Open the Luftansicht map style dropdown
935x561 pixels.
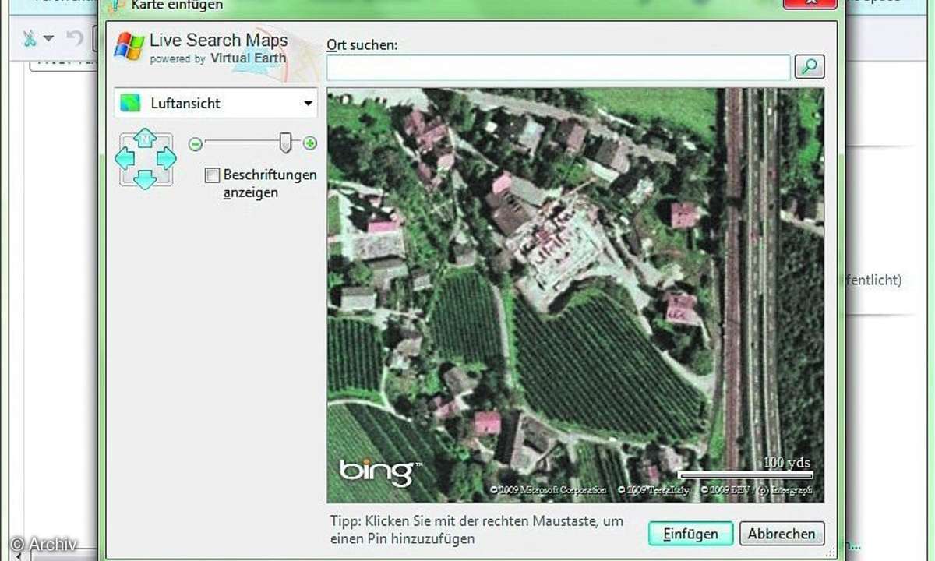216,103
